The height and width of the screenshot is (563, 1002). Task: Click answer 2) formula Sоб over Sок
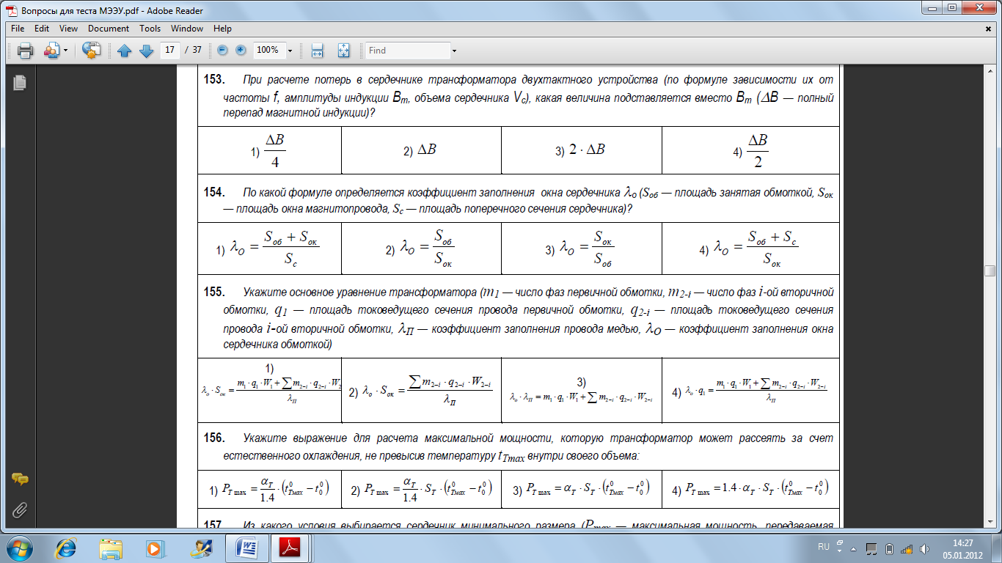(420, 249)
